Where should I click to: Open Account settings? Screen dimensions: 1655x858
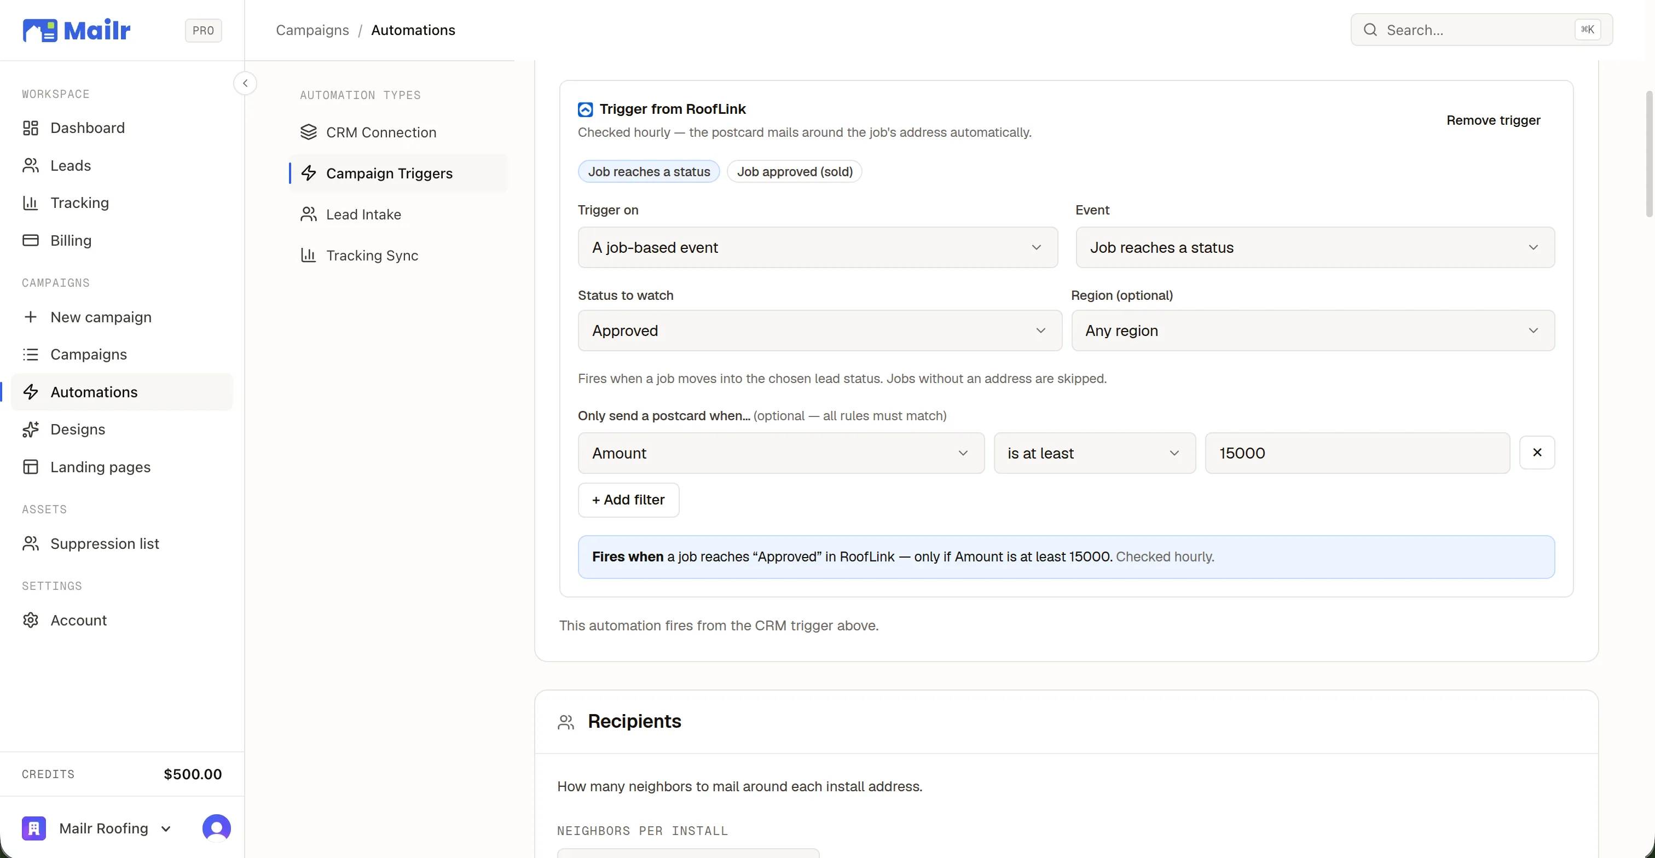122,621
